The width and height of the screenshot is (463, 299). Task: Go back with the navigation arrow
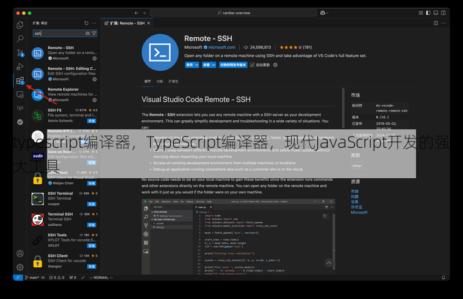(x=137, y=13)
